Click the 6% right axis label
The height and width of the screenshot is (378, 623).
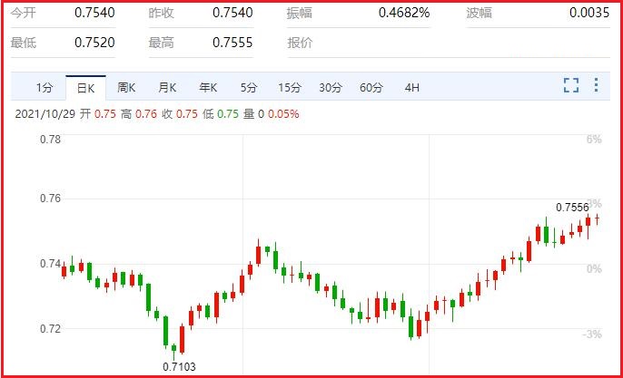pos(594,140)
